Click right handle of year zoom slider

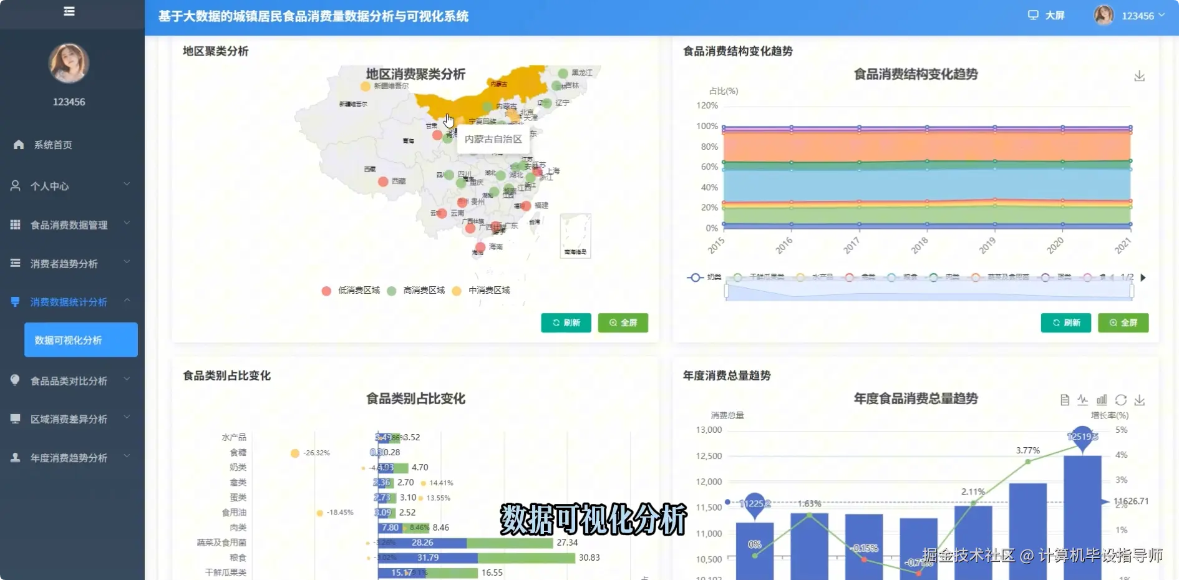(1132, 291)
